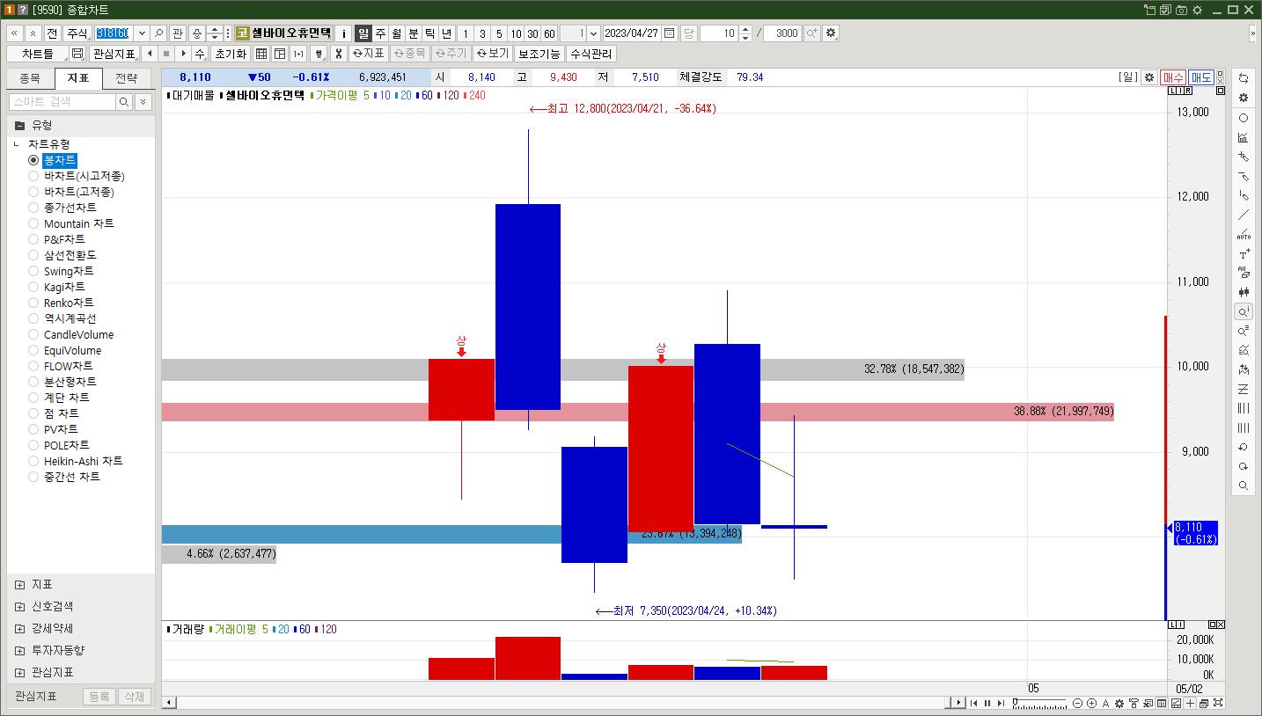Click the red 매수 buy button

pos(1173,77)
